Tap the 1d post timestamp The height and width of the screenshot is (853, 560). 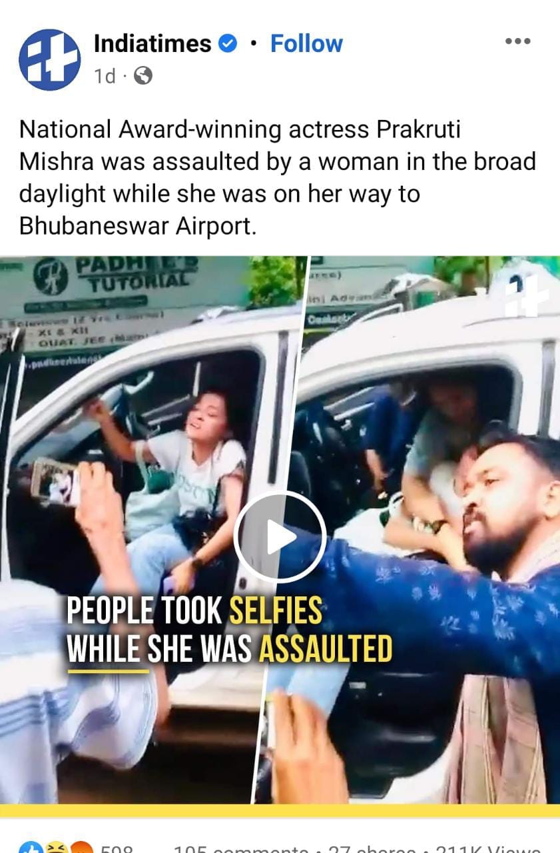105,77
